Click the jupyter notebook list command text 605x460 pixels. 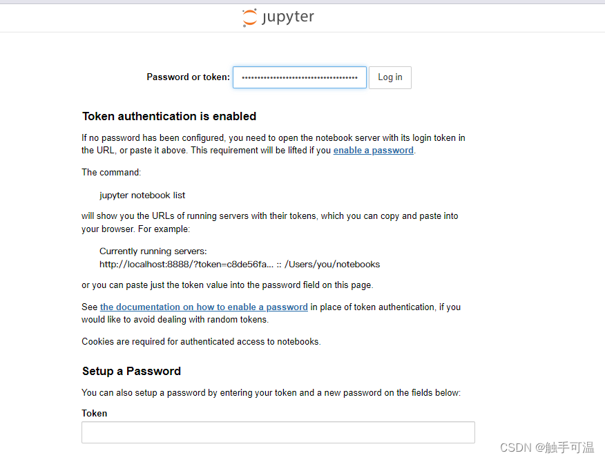point(142,195)
